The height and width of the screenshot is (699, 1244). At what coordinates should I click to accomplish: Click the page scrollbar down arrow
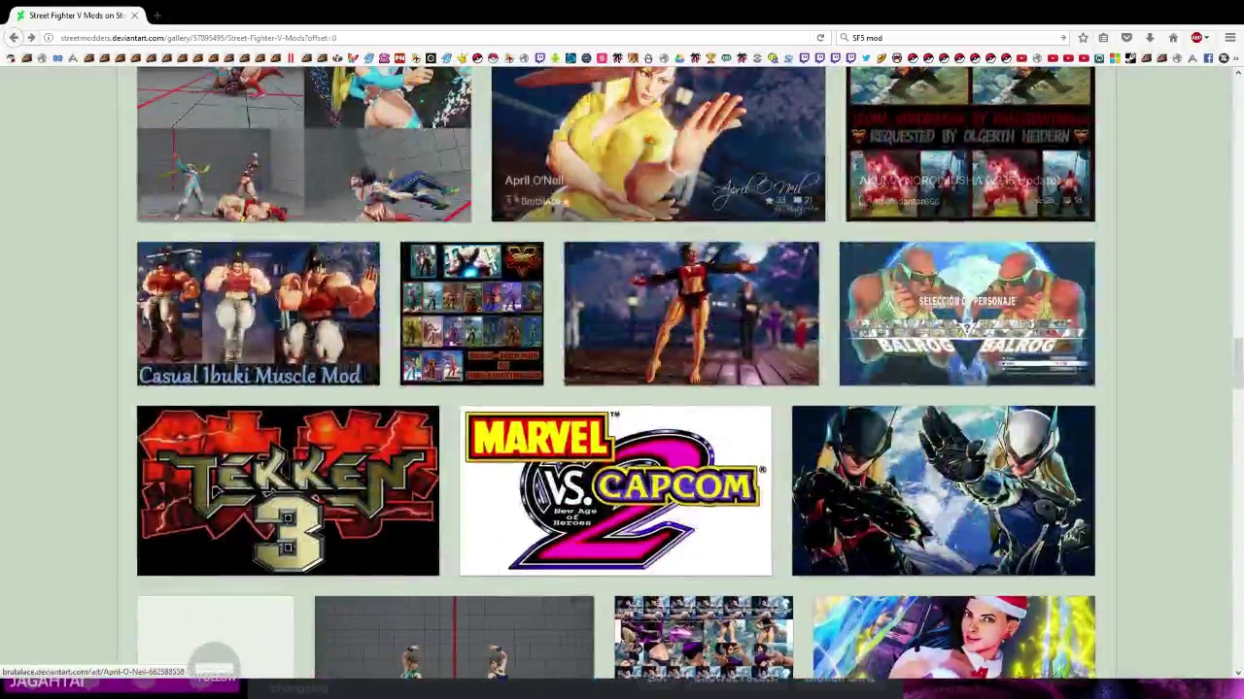point(1237,672)
